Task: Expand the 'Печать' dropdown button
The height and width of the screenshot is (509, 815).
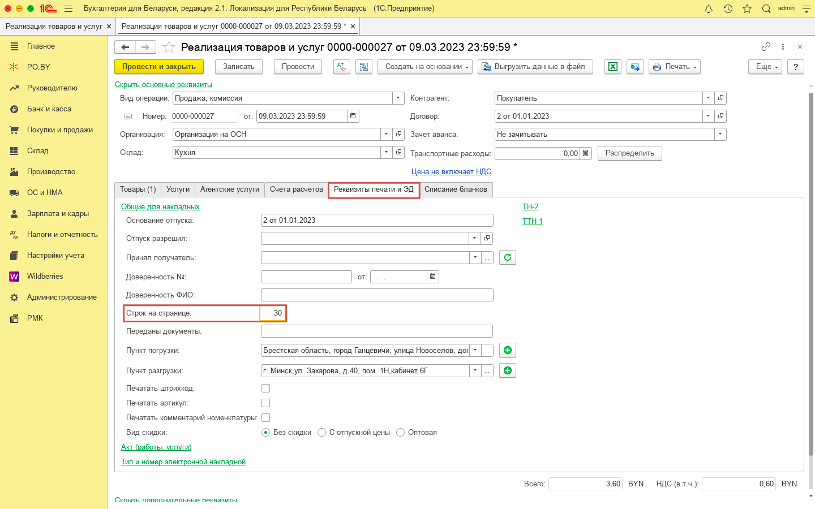Action: coord(675,67)
